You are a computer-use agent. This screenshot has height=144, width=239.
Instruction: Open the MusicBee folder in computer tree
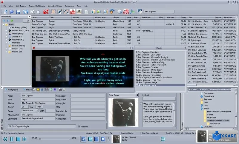(x=211, y=118)
